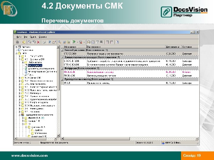Click the magnifier search toolbar icon
This screenshot has width=214, height=160.
(60, 42)
